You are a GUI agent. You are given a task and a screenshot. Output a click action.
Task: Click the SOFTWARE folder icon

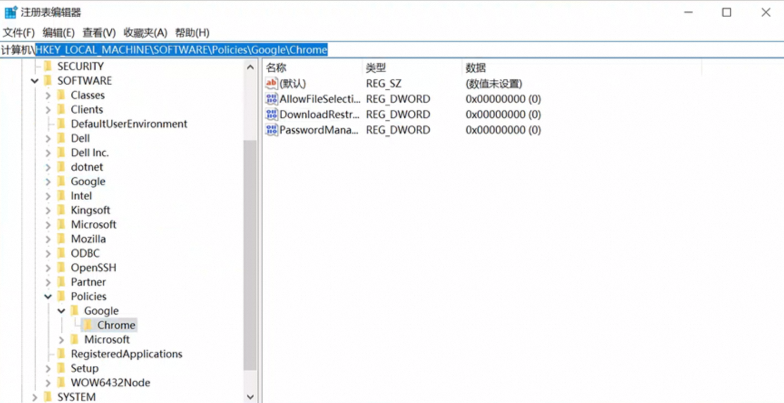(48, 81)
